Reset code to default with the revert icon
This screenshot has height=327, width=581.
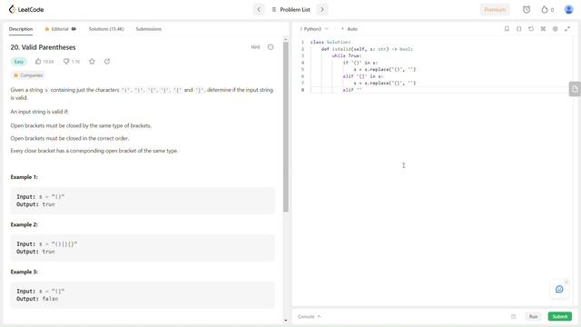(531, 29)
